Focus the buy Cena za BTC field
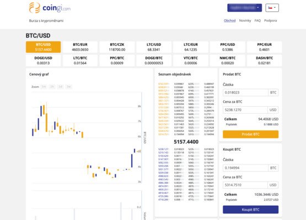 (x=245, y=185)
